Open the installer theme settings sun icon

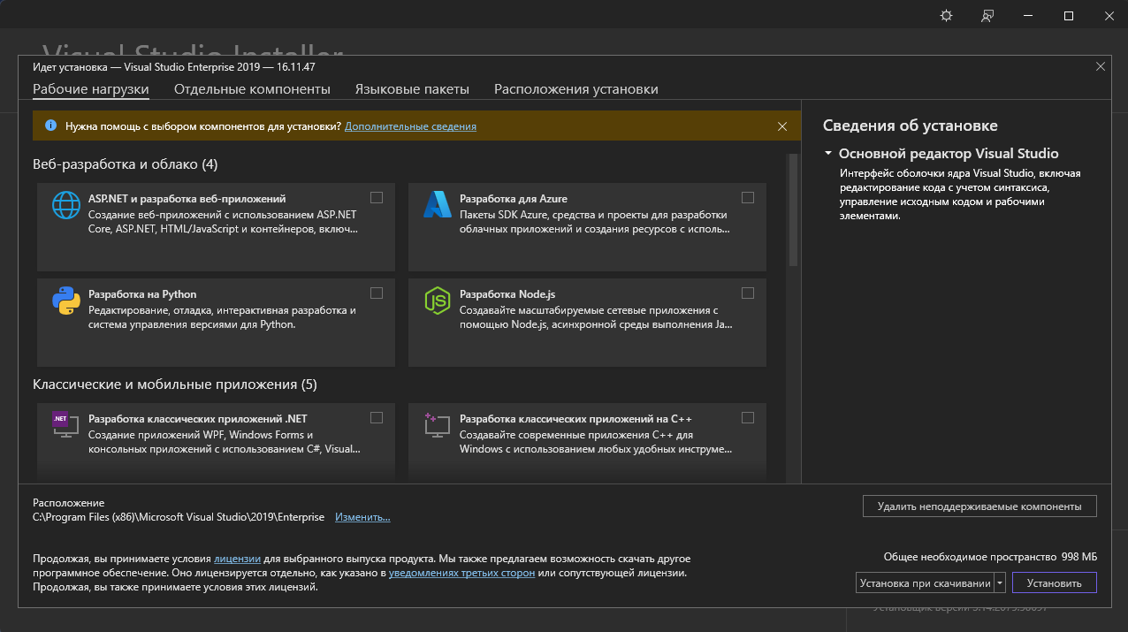point(947,16)
